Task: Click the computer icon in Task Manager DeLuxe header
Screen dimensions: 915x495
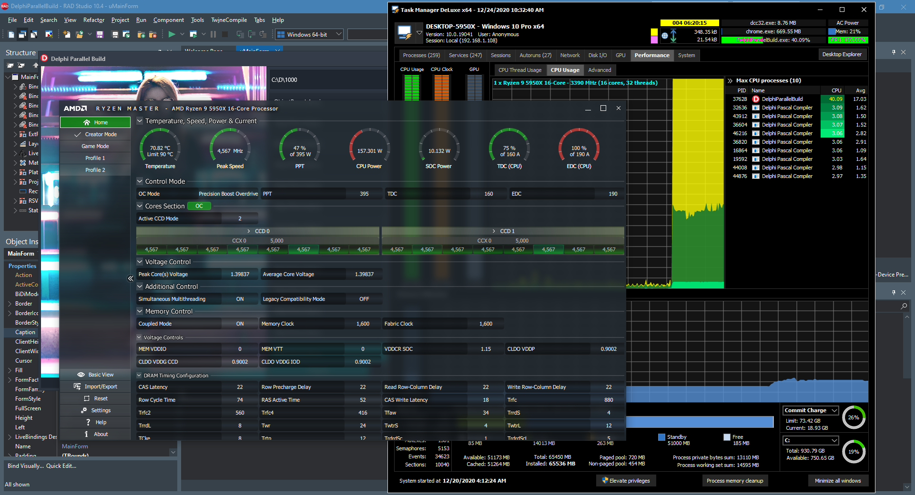Action: (x=405, y=33)
